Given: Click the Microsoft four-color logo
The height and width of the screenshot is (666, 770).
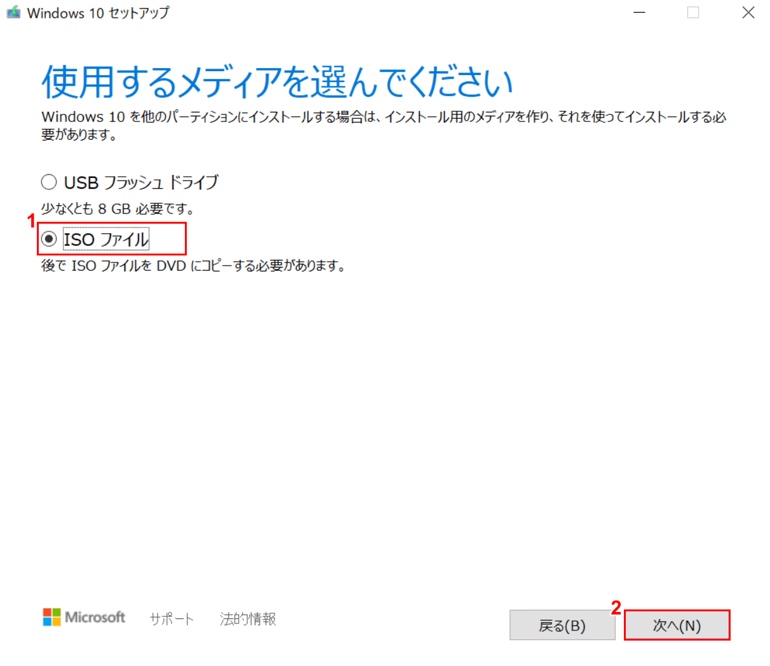Looking at the screenshot, I should pyautogui.click(x=51, y=617).
